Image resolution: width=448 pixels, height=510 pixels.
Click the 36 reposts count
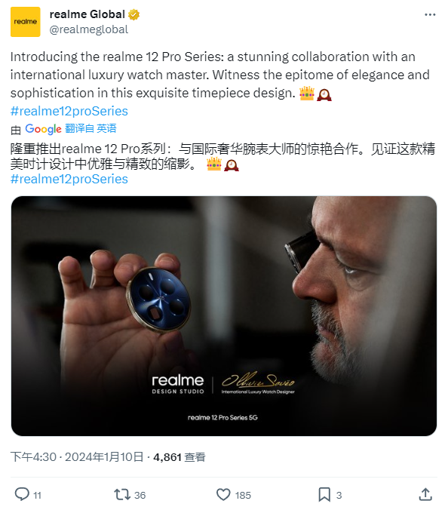140,496
